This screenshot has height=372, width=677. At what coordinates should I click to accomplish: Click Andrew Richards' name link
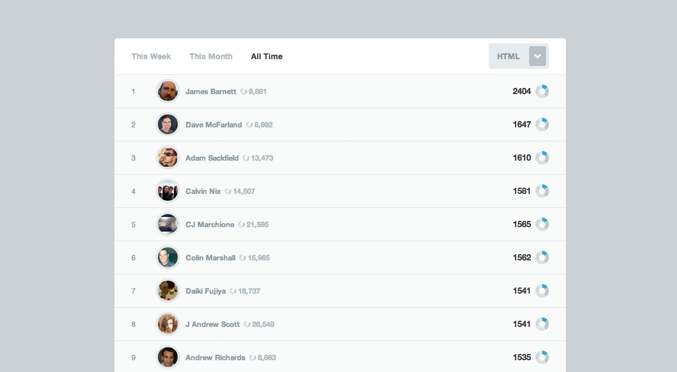pyautogui.click(x=216, y=357)
